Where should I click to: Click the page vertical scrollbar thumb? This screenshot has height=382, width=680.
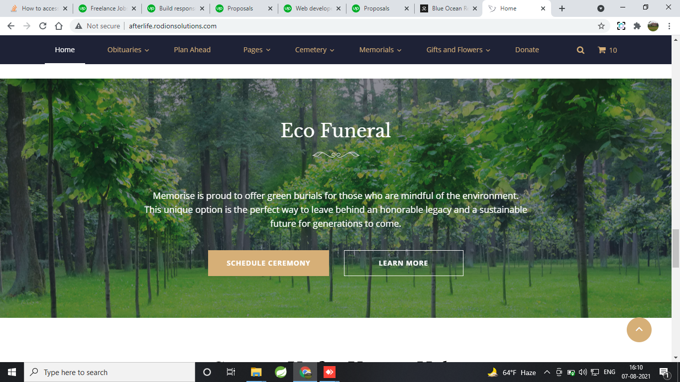676,249
